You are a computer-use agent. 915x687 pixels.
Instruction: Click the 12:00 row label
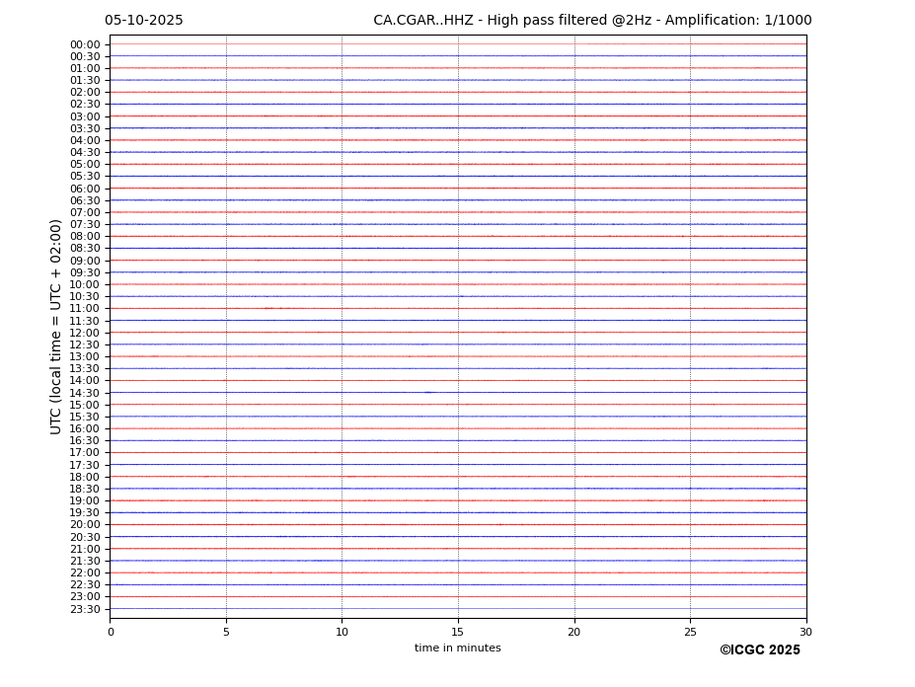coord(85,333)
